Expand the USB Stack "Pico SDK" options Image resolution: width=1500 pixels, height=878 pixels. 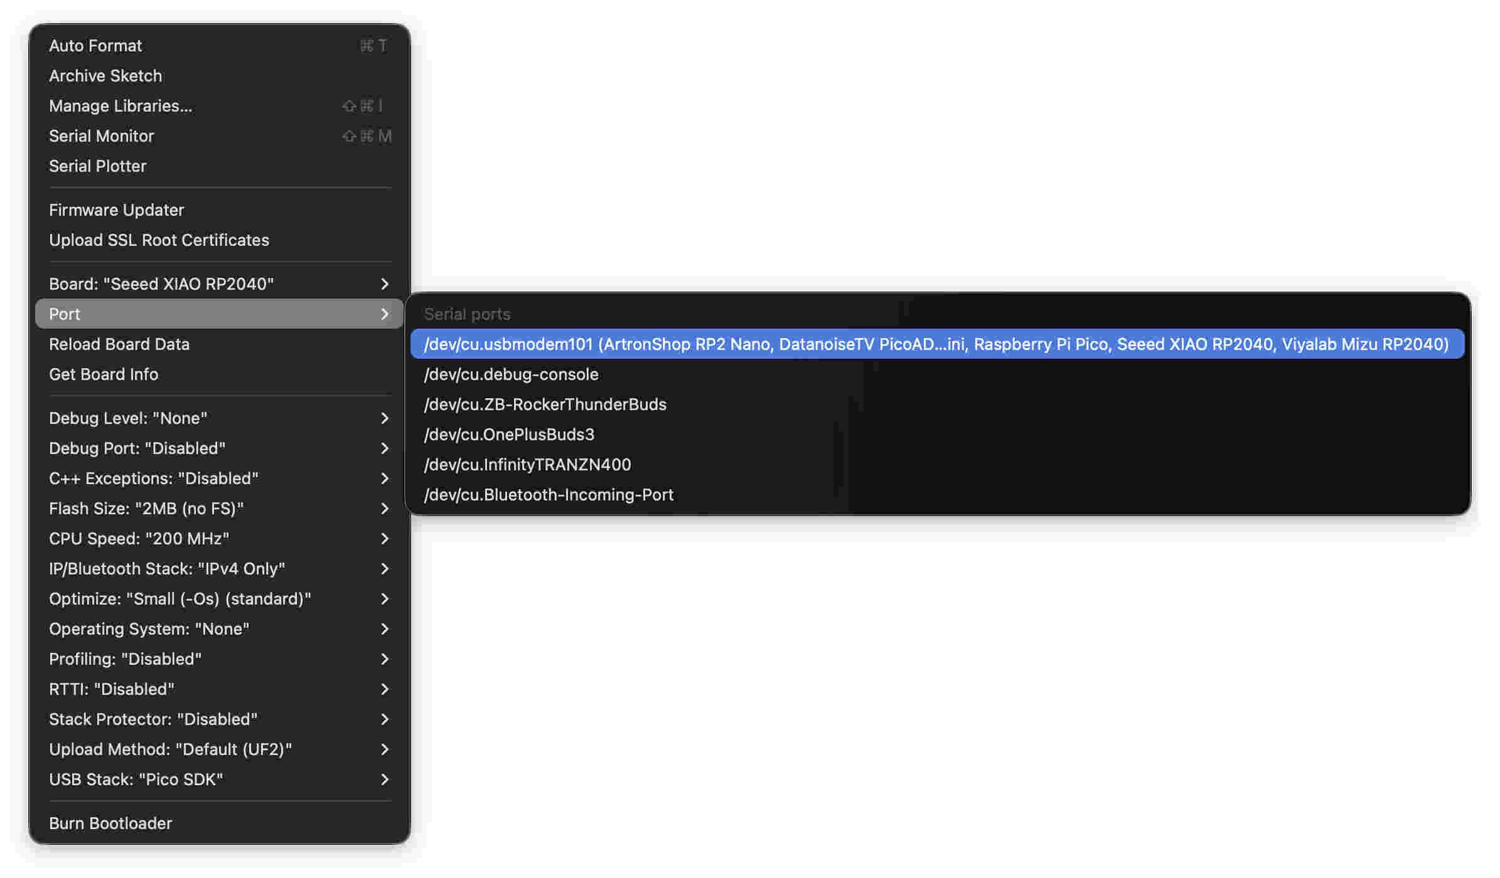218,780
